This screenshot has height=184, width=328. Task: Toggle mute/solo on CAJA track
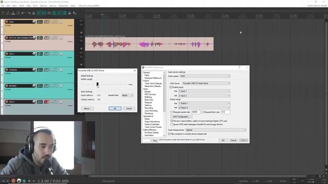pos(47,21)
